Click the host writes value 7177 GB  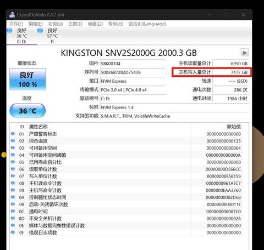click(x=230, y=72)
